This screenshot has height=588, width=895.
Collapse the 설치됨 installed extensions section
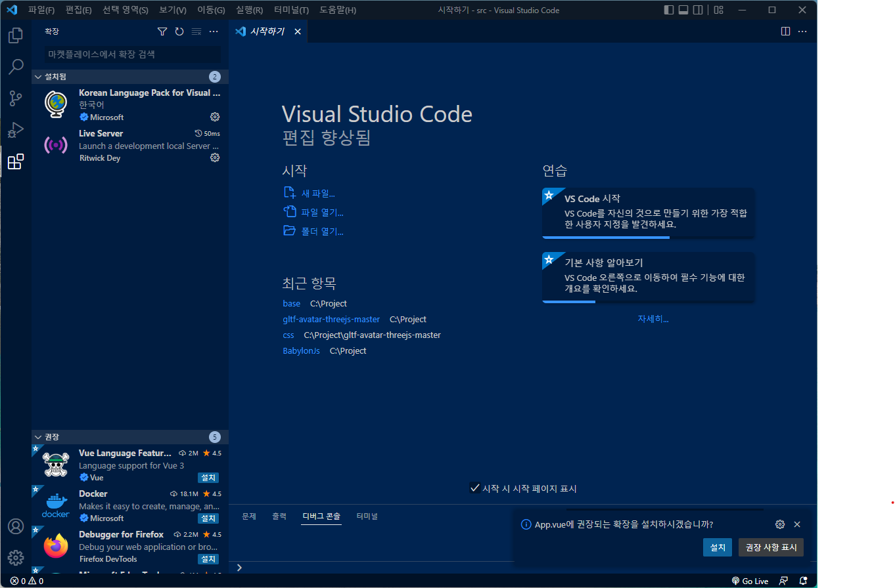38,77
